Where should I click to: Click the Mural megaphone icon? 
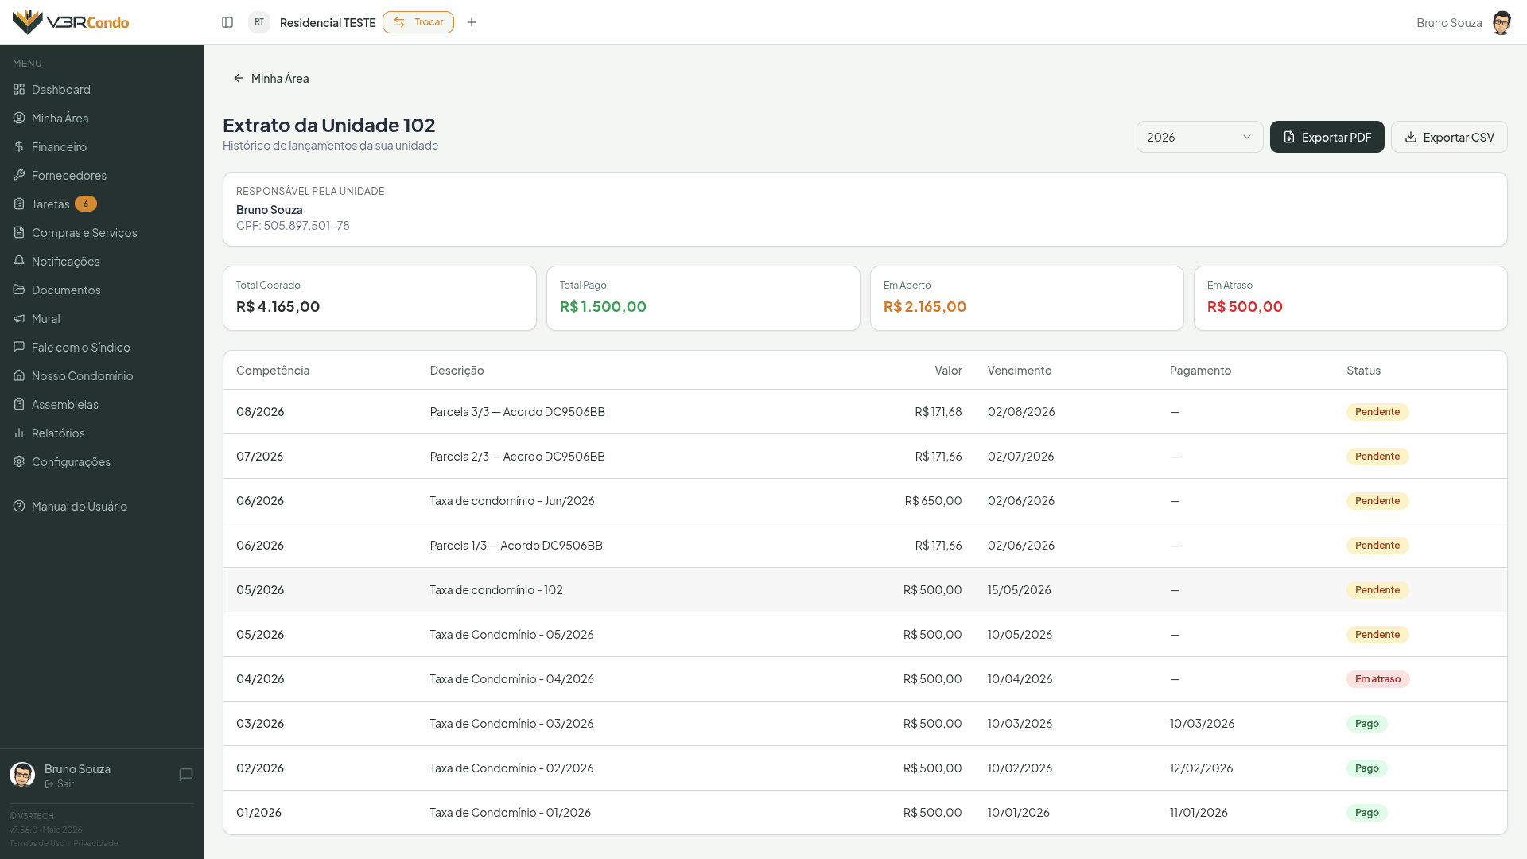click(x=19, y=318)
